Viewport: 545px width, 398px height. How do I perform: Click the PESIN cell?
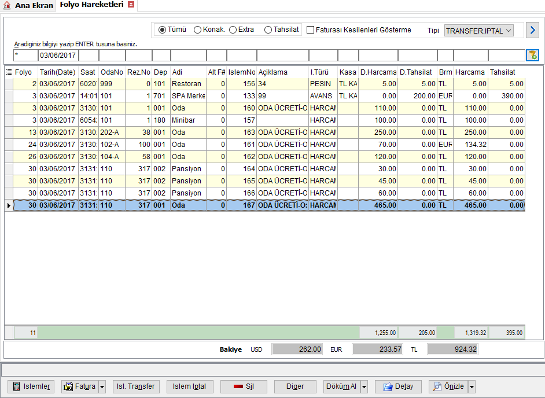point(323,84)
